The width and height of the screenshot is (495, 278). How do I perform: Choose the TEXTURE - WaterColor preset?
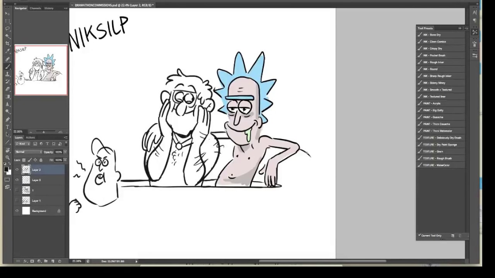pos(440,165)
